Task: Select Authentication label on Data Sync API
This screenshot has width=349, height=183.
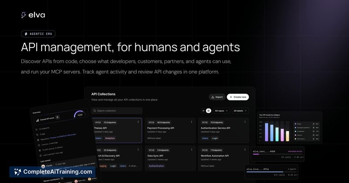Action: 156,166
